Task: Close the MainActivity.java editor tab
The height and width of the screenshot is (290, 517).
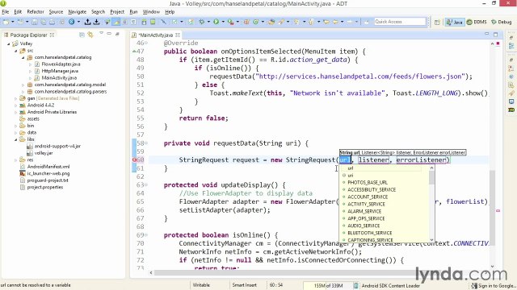Action: tap(178, 35)
